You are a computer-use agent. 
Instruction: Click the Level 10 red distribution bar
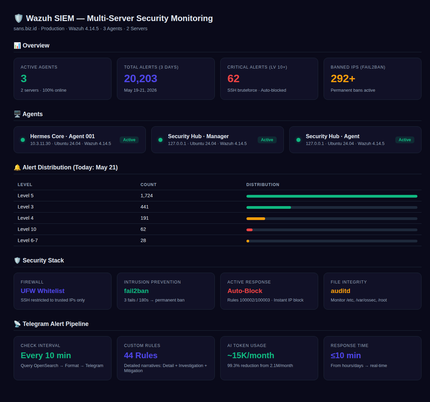click(250, 230)
